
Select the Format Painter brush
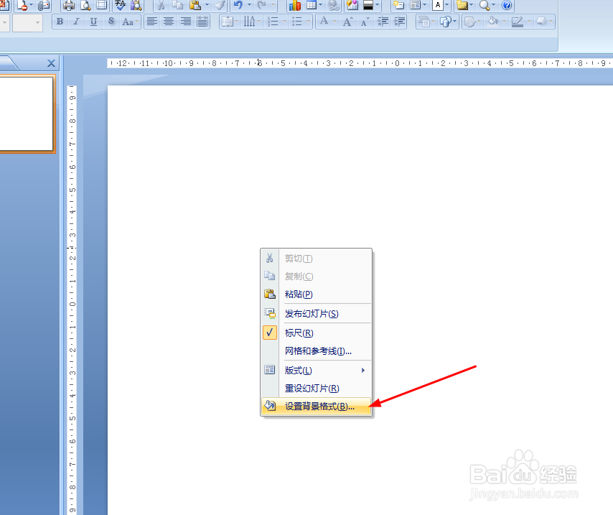[220, 5]
